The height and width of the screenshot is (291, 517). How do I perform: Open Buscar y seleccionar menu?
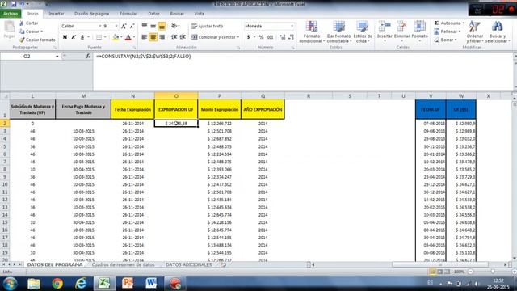(x=498, y=32)
